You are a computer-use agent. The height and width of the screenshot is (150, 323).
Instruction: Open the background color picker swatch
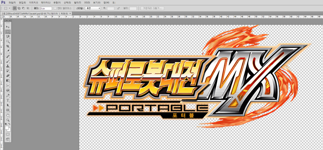click(x=9, y=130)
